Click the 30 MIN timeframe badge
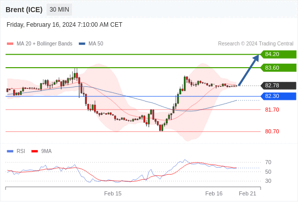 pos(59,10)
